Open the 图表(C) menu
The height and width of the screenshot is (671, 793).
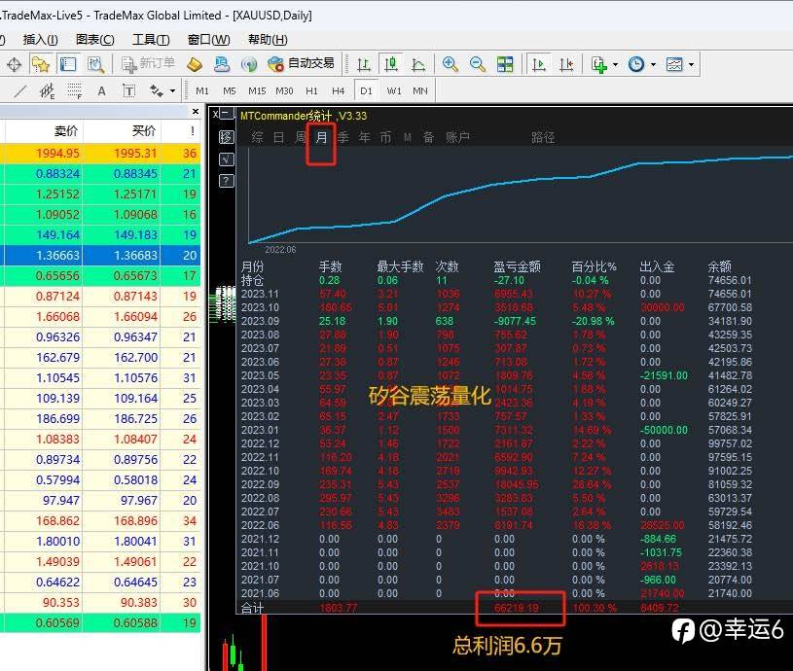[x=95, y=40]
